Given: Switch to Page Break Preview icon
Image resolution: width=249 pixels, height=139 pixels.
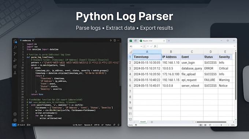Looking at the screenshot, I should tap(210, 125).
